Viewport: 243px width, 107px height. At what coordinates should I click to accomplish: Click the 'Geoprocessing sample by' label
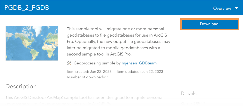click(97, 63)
